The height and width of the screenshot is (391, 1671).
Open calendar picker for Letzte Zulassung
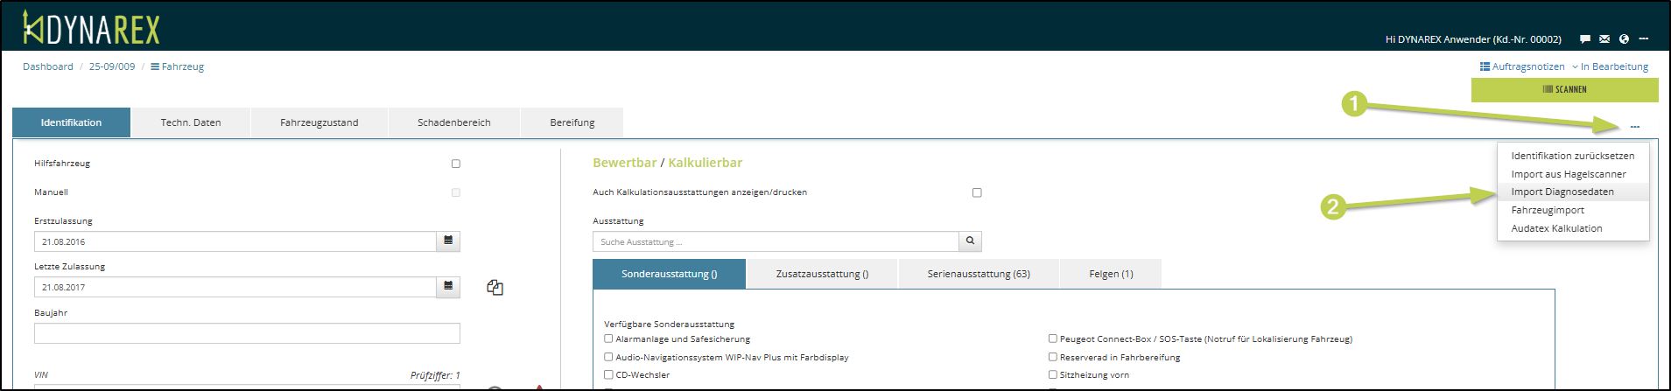click(448, 286)
